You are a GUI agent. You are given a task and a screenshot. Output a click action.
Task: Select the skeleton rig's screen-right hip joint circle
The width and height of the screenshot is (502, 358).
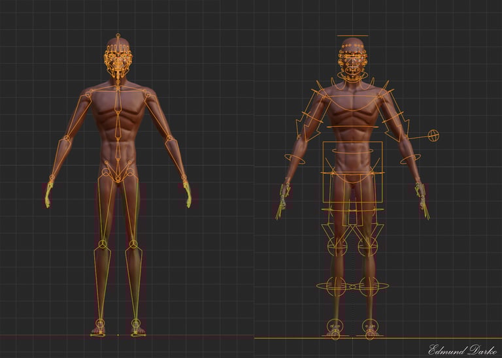(x=130, y=172)
